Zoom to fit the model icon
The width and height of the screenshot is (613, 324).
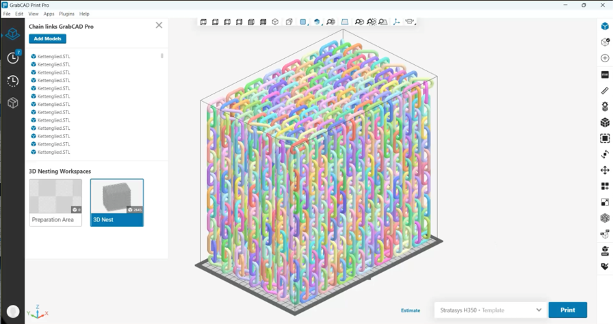click(359, 23)
